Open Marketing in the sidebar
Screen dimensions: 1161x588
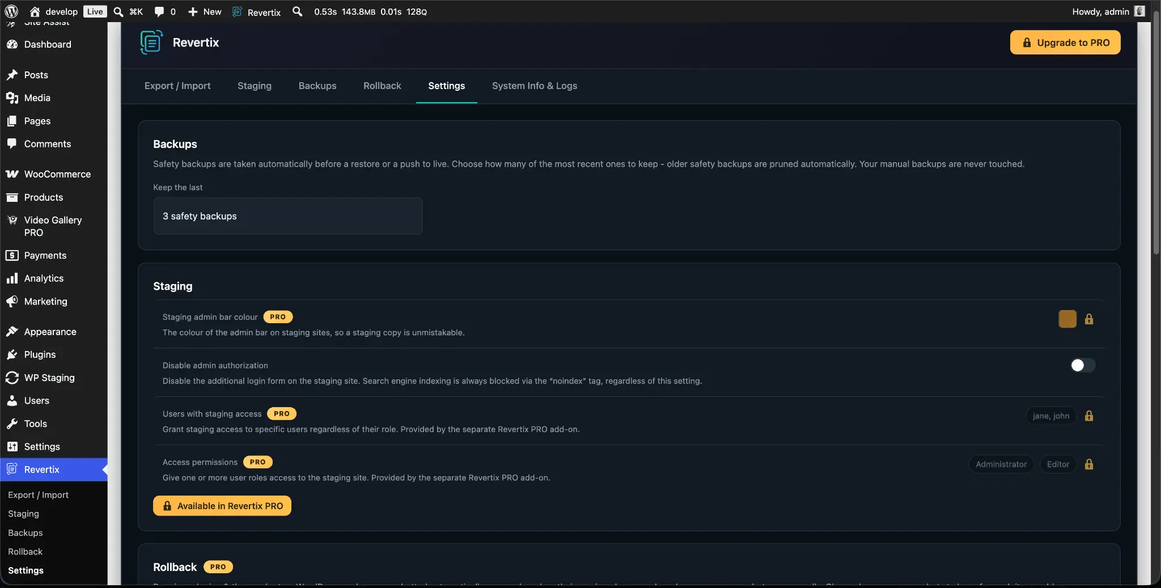pos(54,302)
